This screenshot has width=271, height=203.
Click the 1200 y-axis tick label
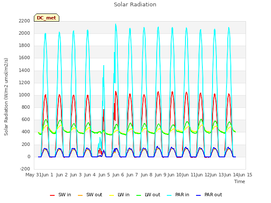click(x=25, y=82)
